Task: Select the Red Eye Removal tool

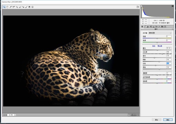Action: point(23,7)
